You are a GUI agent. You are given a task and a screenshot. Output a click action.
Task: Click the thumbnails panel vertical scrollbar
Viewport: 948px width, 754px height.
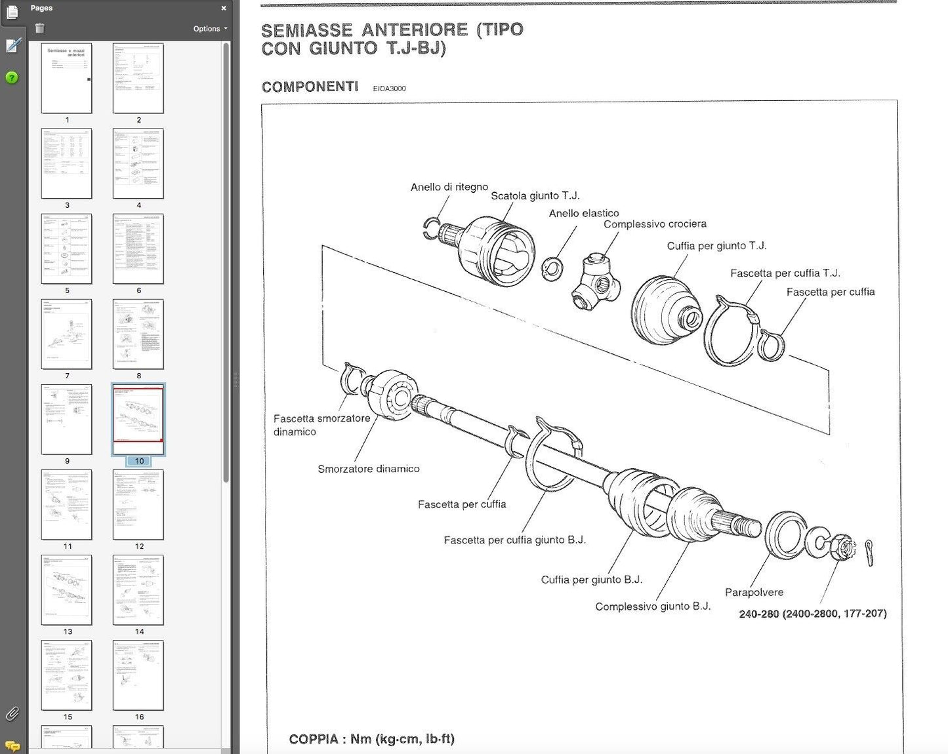[x=226, y=262]
